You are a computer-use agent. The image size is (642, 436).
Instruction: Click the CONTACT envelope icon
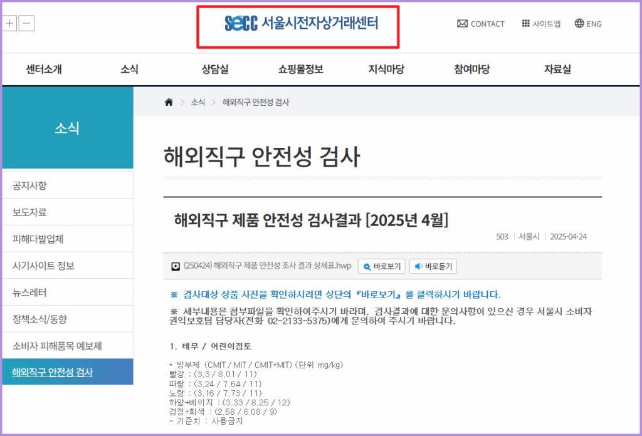(462, 24)
